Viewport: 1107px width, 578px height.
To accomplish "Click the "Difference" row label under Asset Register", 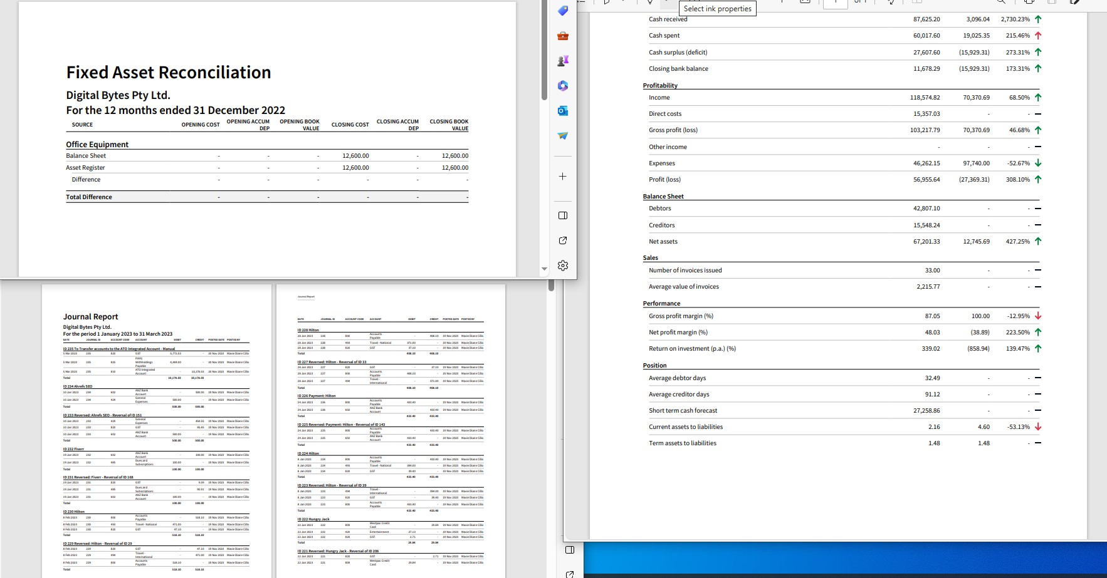I will pyautogui.click(x=86, y=180).
